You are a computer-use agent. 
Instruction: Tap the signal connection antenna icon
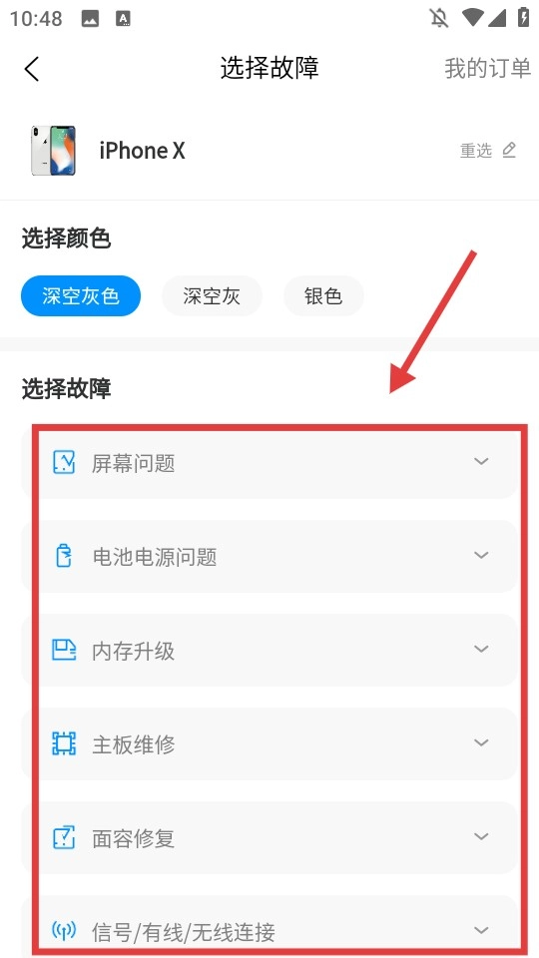click(64, 931)
